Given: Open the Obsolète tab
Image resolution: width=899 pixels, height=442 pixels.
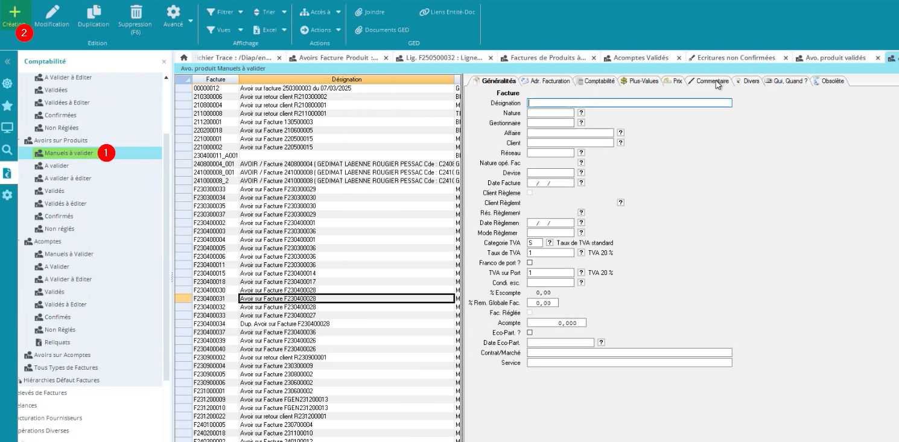Looking at the screenshot, I should (829, 81).
